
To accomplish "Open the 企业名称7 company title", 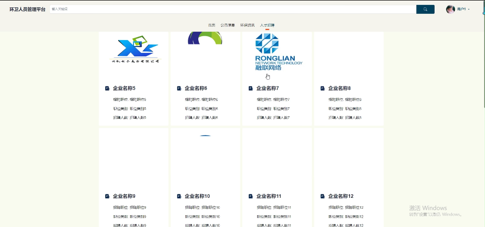I will pos(267,89).
